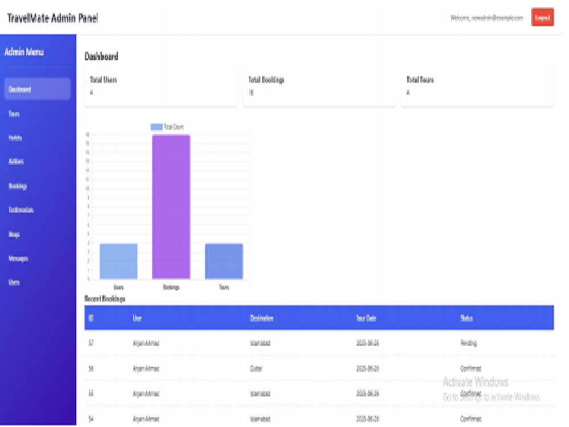Click booking ID 55 in the table
The image size is (569, 427).
(91, 393)
